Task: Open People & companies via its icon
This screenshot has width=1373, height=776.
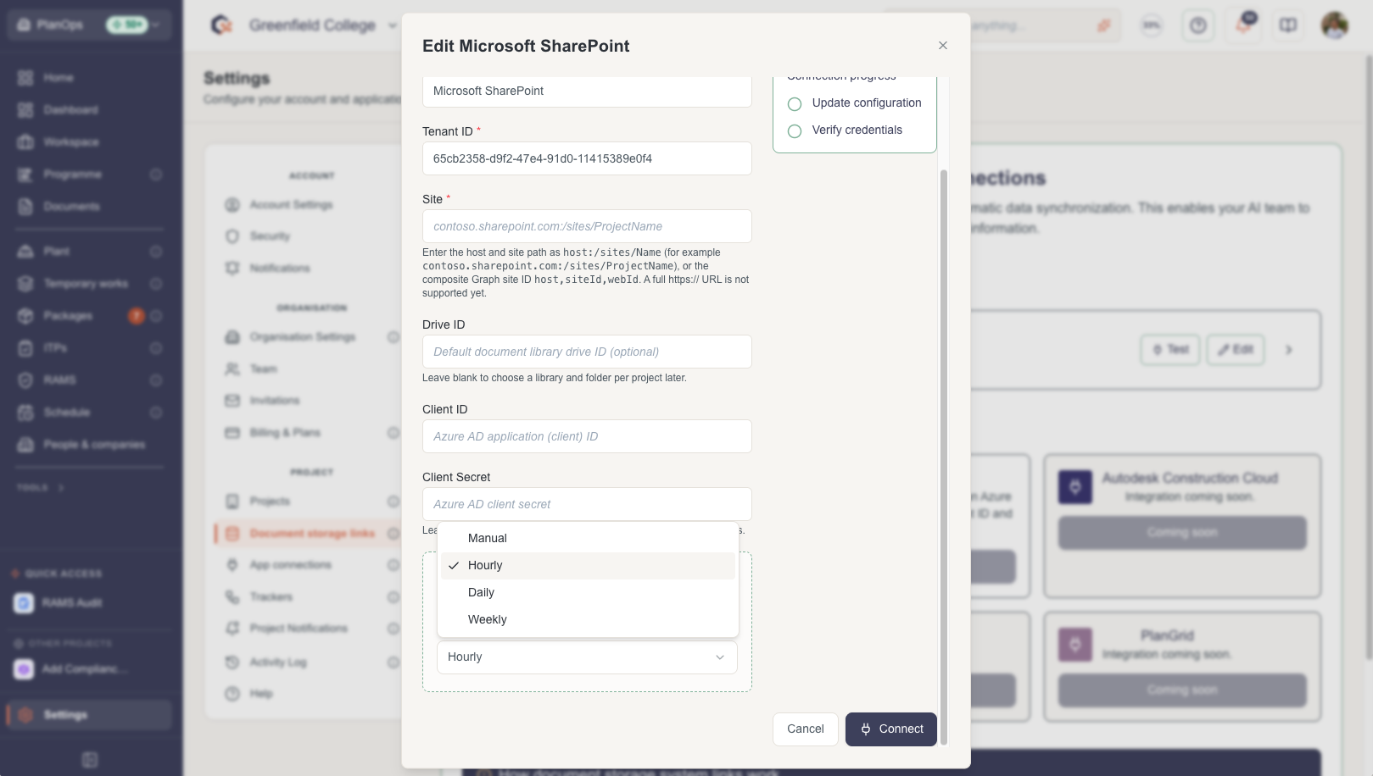Action: click(25, 445)
